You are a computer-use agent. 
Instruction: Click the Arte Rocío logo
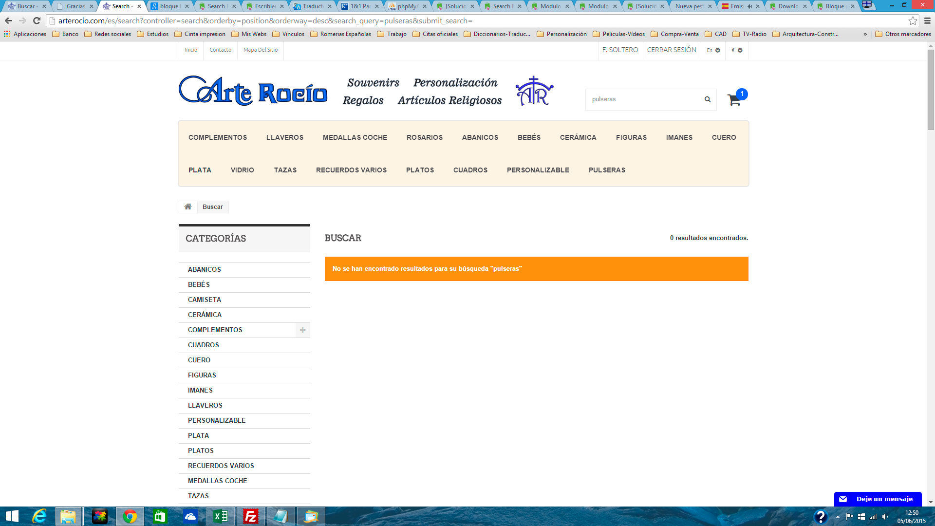[x=253, y=91]
